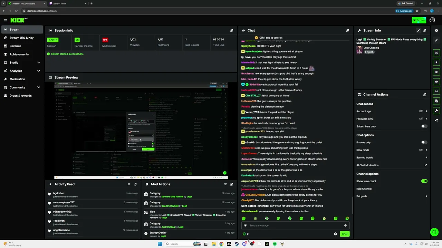Expand the Analytics sidebar section
Viewport: 442px width, 248px height.
click(21, 71)
